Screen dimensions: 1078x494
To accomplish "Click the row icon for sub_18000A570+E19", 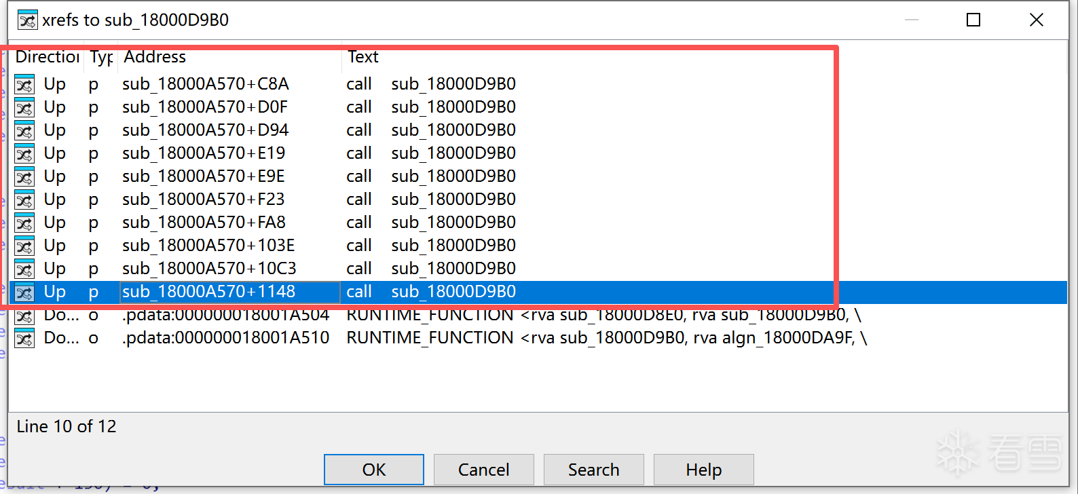I will coord(24,154).
